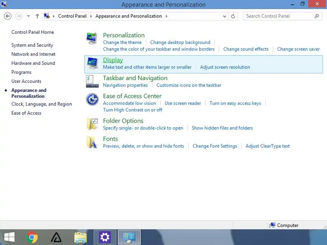Open Ease of Access Center heading
The image size is (327, 245).
coord(132,96)
